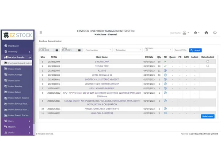Click PR checkmark for TEFLON TAPE

[x=165, y=66]
